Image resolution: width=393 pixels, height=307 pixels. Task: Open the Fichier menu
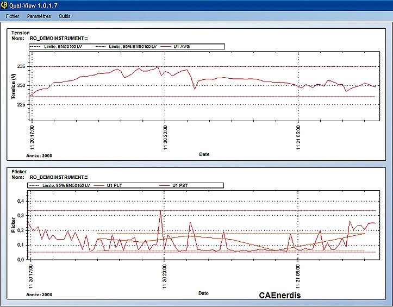[x=13, y=16]
